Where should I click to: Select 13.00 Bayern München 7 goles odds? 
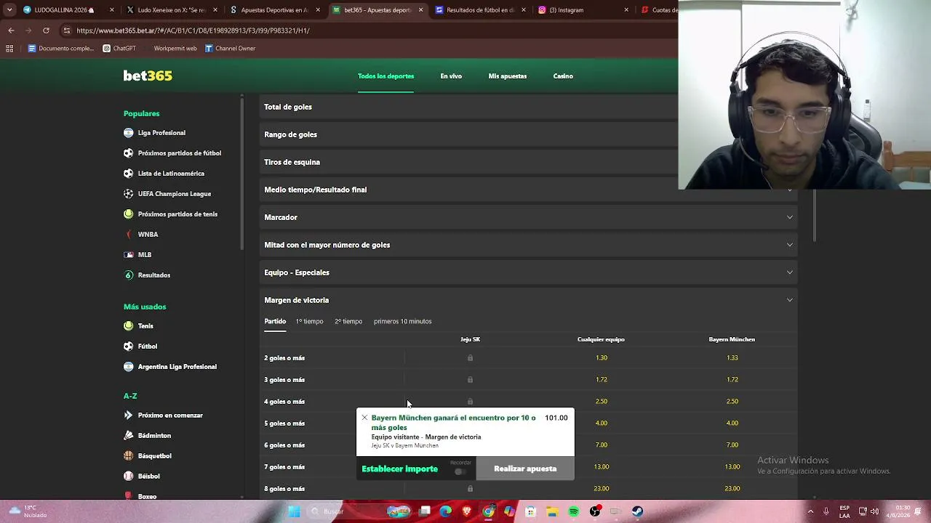point(732,467)
